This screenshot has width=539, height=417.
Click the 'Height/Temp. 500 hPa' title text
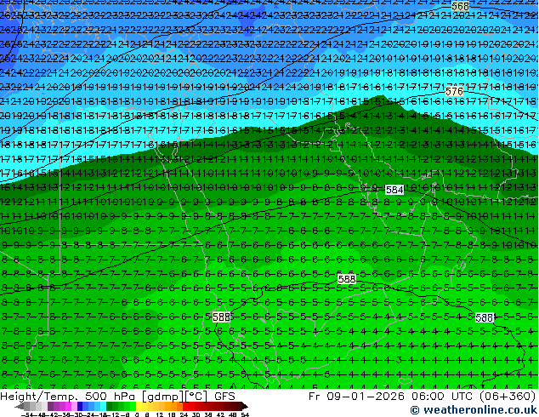tap(69, 397)
